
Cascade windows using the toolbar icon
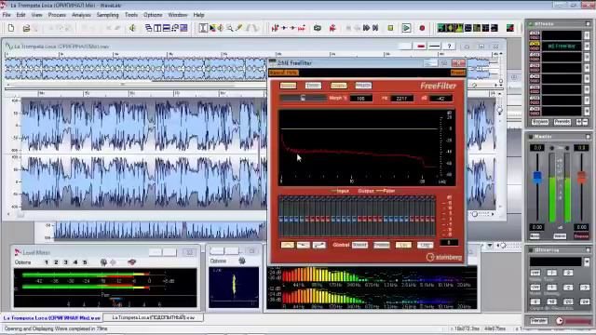(149, 28)
